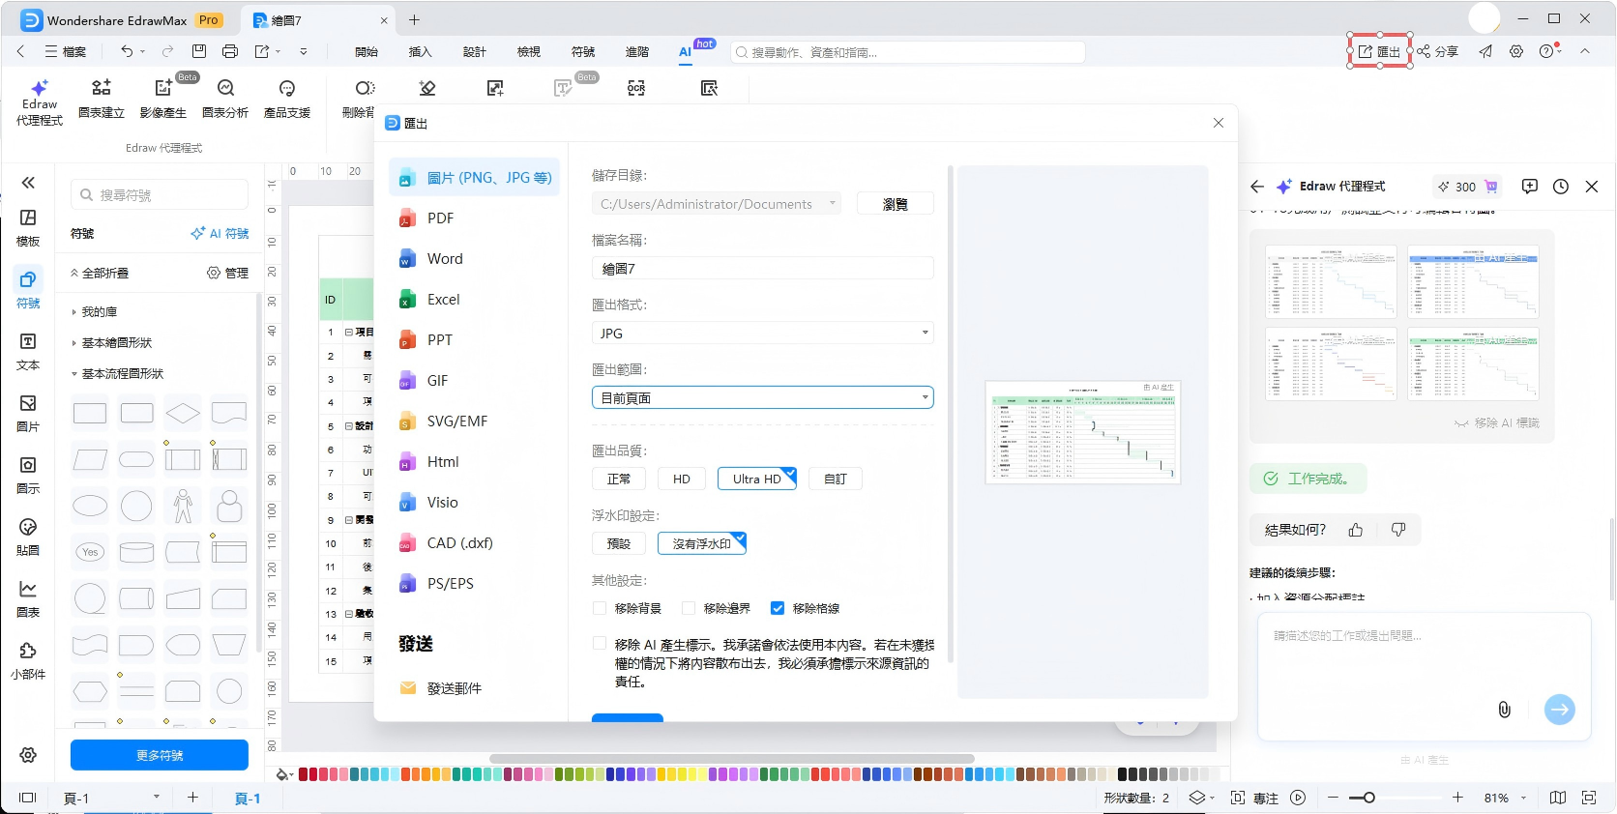Click 管理 in symbol panel

pyautogui.click(x=228, y=274)
